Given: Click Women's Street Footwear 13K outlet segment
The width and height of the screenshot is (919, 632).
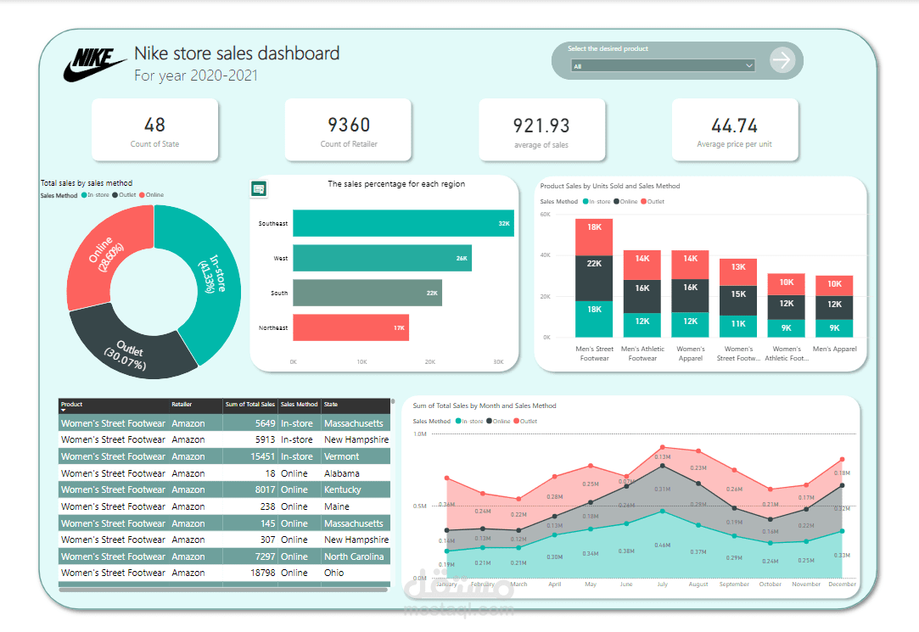Looking at the screenshot, I should [738, 272].
